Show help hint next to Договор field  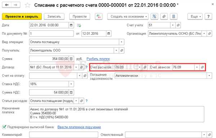pyautogui.click(x=86, y=67)
